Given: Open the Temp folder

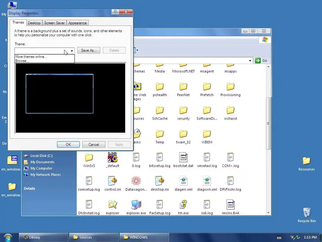Looking at the screenshot, I should pyautogui.click(x=159, y=137).
